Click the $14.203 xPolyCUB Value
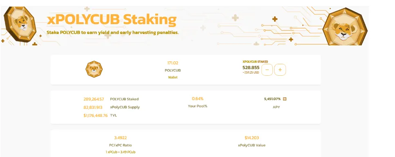This screenshot has width=395, height=157. 252,138
